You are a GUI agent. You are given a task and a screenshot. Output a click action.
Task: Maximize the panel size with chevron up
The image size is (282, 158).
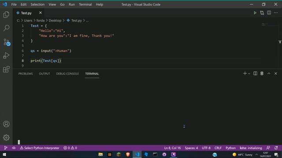coord(269,73)
